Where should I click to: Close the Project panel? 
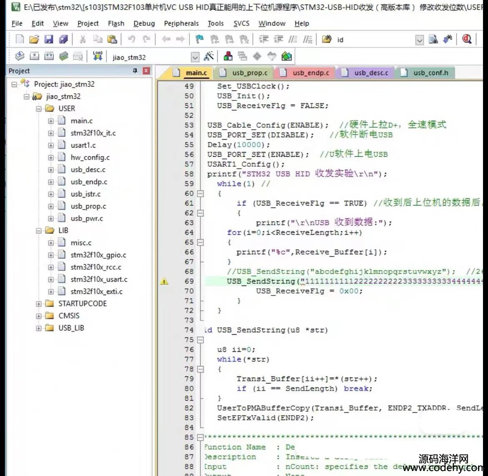coord(146,71)
